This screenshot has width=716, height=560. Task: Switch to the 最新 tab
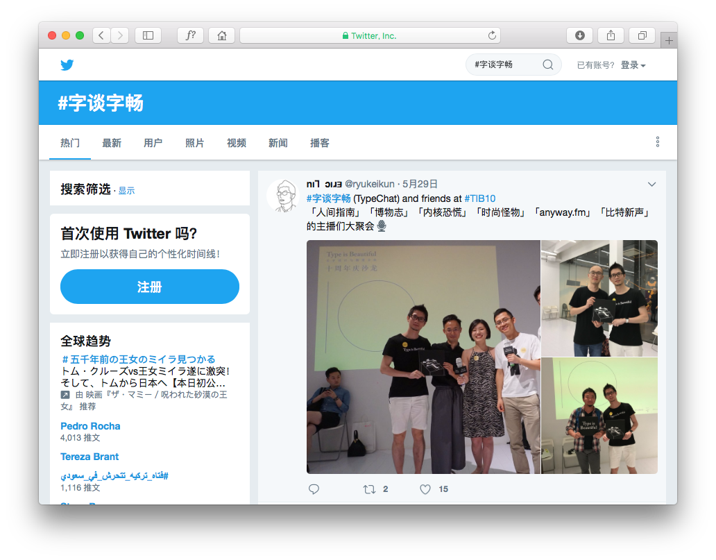112,143
